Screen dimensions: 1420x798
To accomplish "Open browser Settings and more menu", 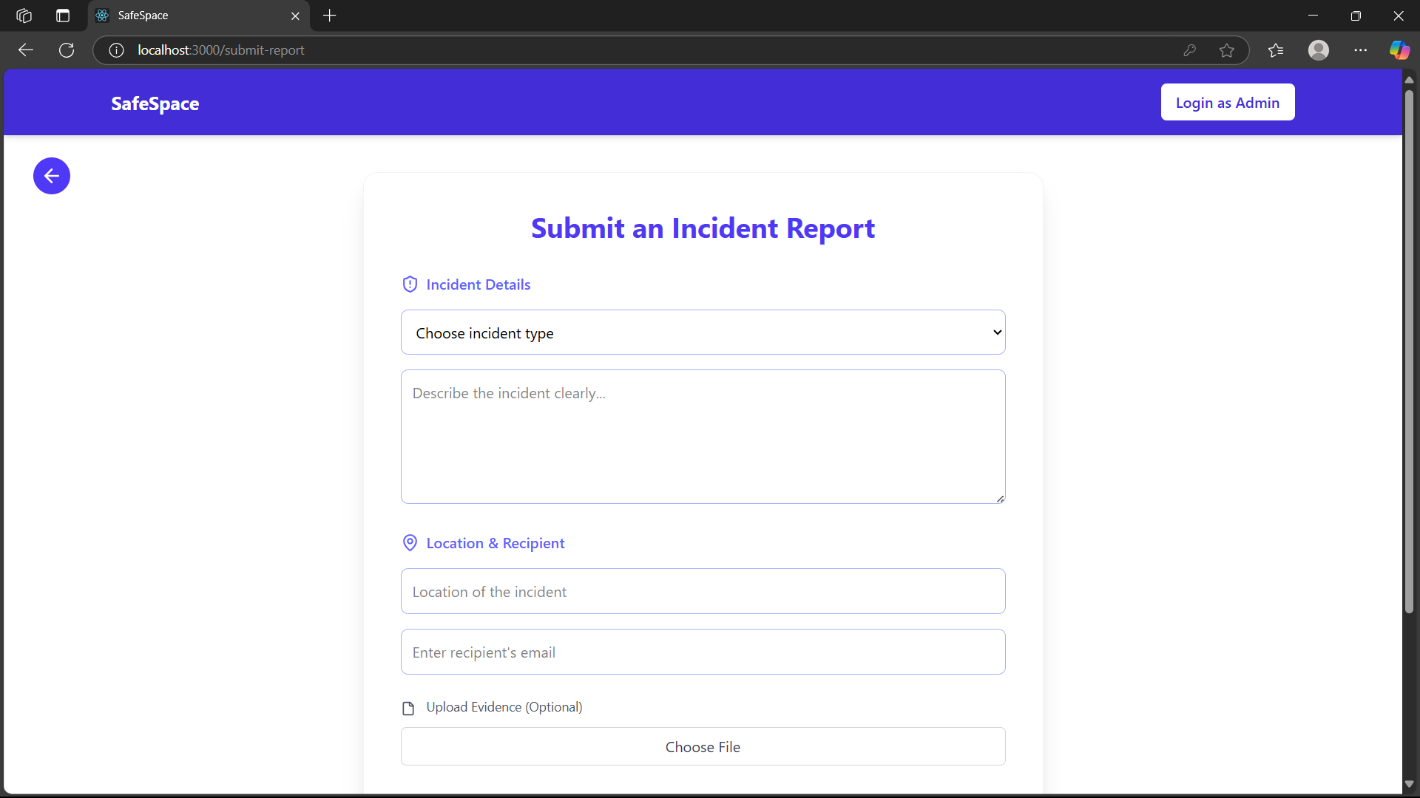I will [1361, 50].
